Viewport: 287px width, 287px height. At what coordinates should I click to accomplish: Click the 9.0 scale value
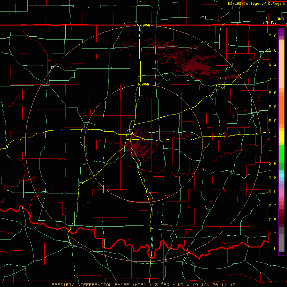(273, 50)
